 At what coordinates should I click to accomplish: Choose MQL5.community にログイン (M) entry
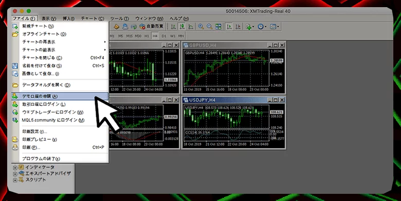click(x=60, y=120)
